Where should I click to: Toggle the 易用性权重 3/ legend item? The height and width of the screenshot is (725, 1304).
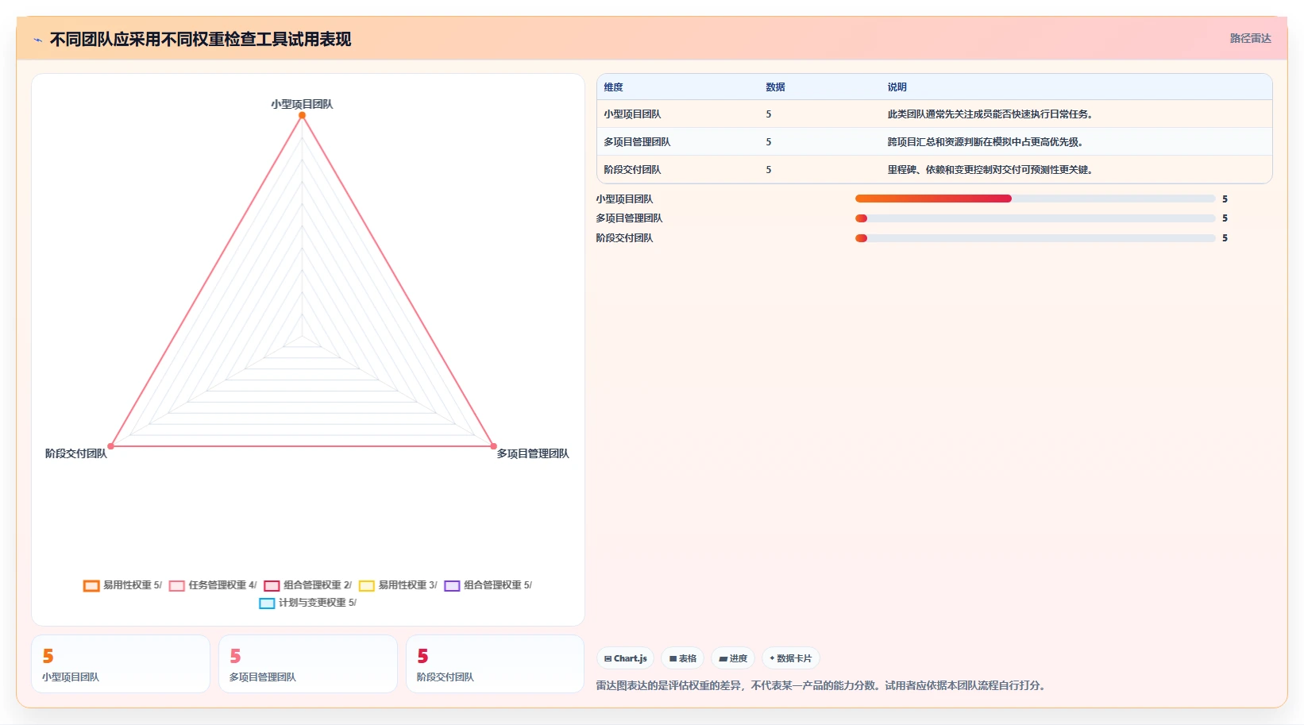click(x=398, y=585)
